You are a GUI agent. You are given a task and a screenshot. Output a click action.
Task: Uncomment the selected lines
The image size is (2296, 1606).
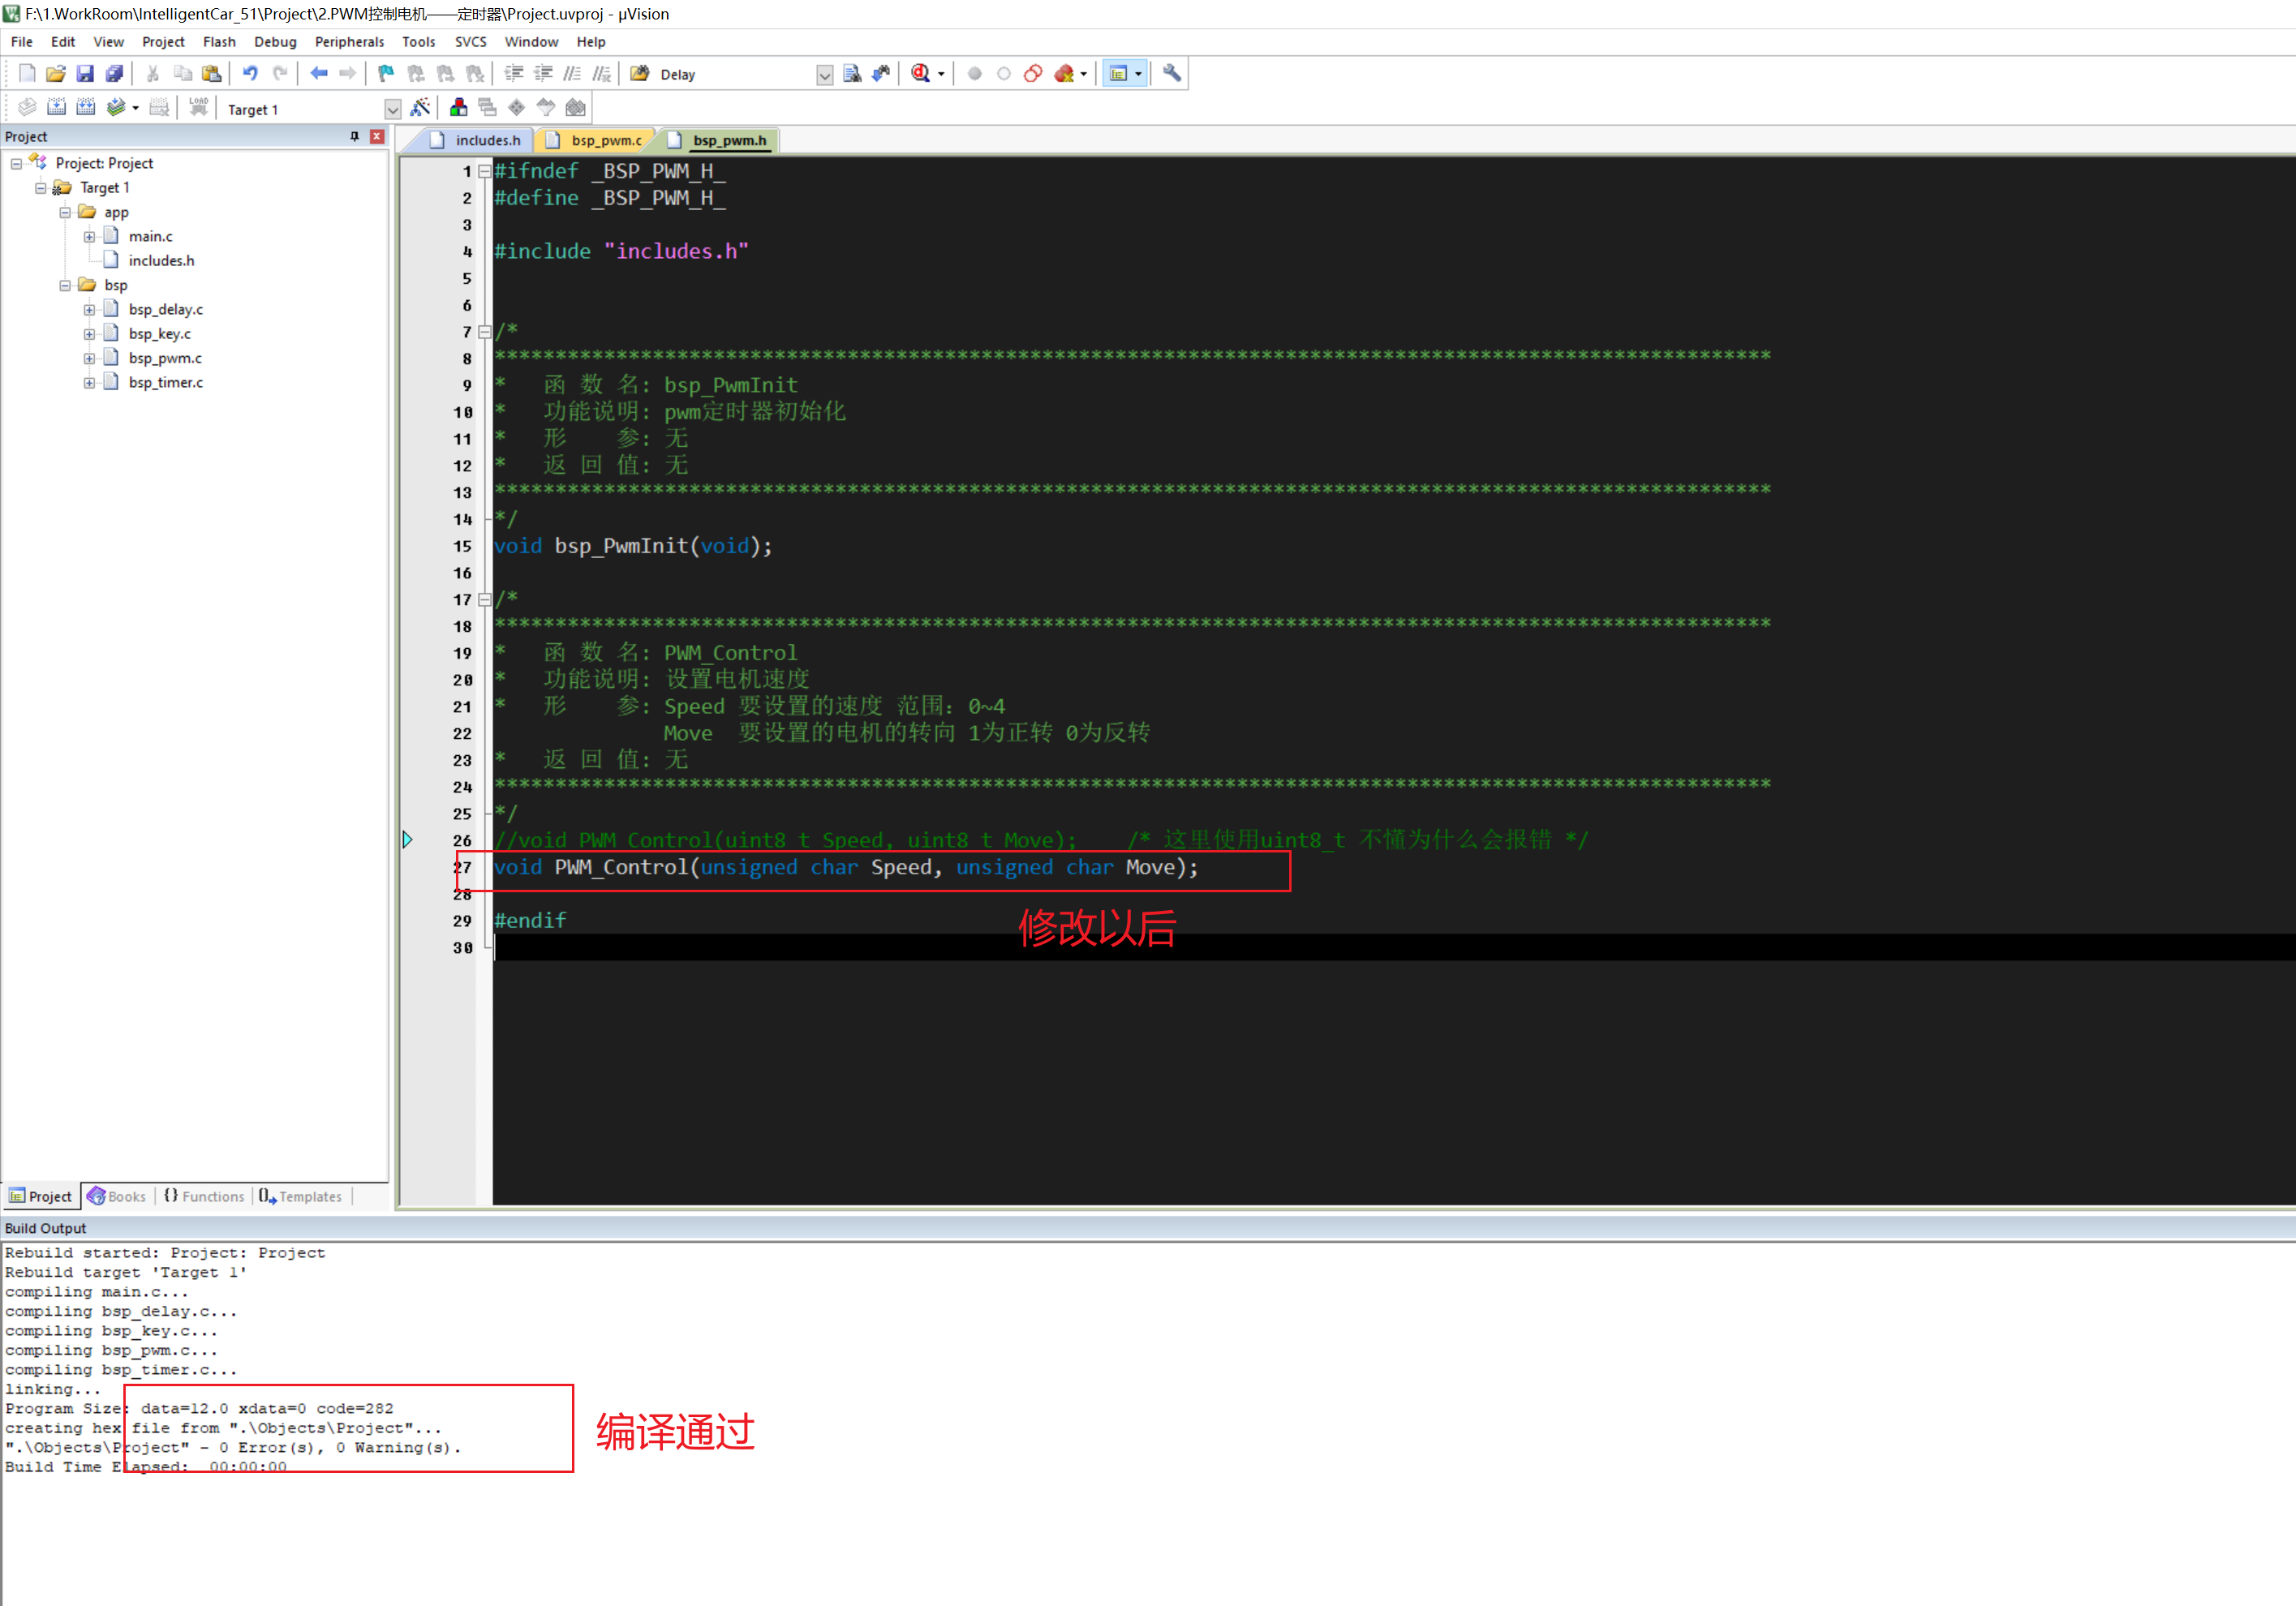point(601,73)
